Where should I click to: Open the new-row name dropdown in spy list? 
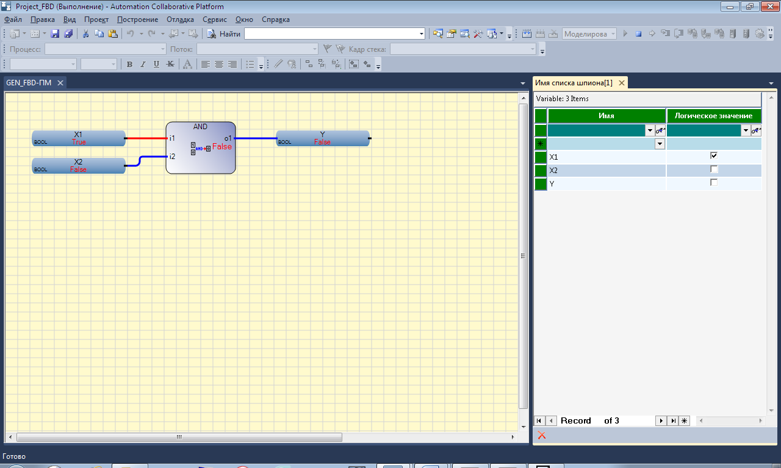pyautogui.click(x=660, y=144)
